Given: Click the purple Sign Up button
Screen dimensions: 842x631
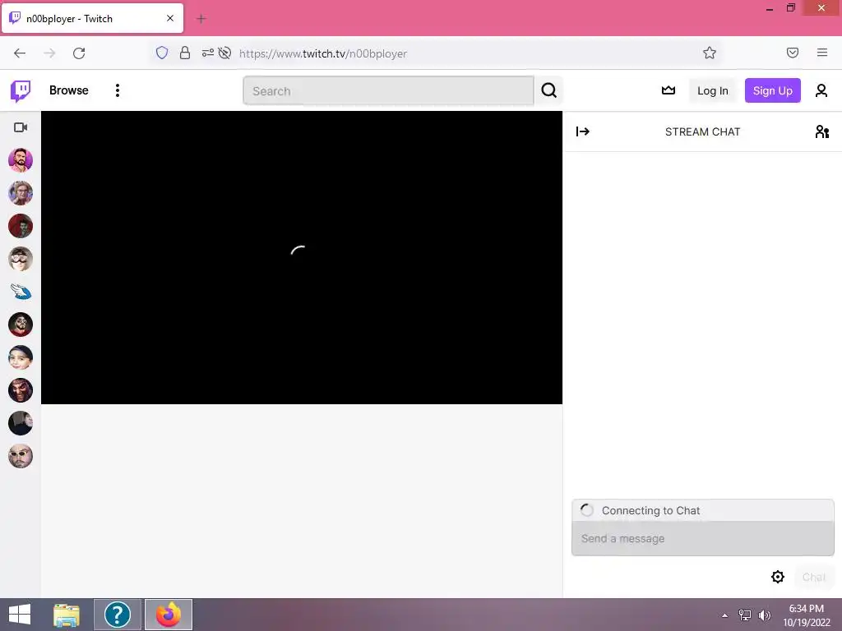Looking at the screenshot, I should coord(772,90).
